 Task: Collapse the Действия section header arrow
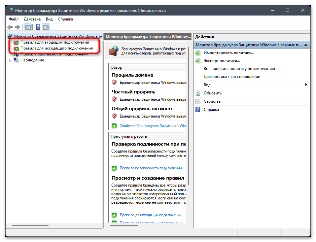pyautogui.click(x=306, y=45)
